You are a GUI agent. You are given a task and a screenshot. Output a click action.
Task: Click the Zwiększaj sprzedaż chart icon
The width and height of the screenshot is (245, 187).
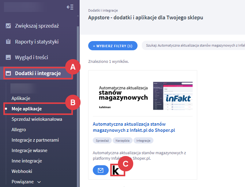pyautogui.click(x=9, y=26)
